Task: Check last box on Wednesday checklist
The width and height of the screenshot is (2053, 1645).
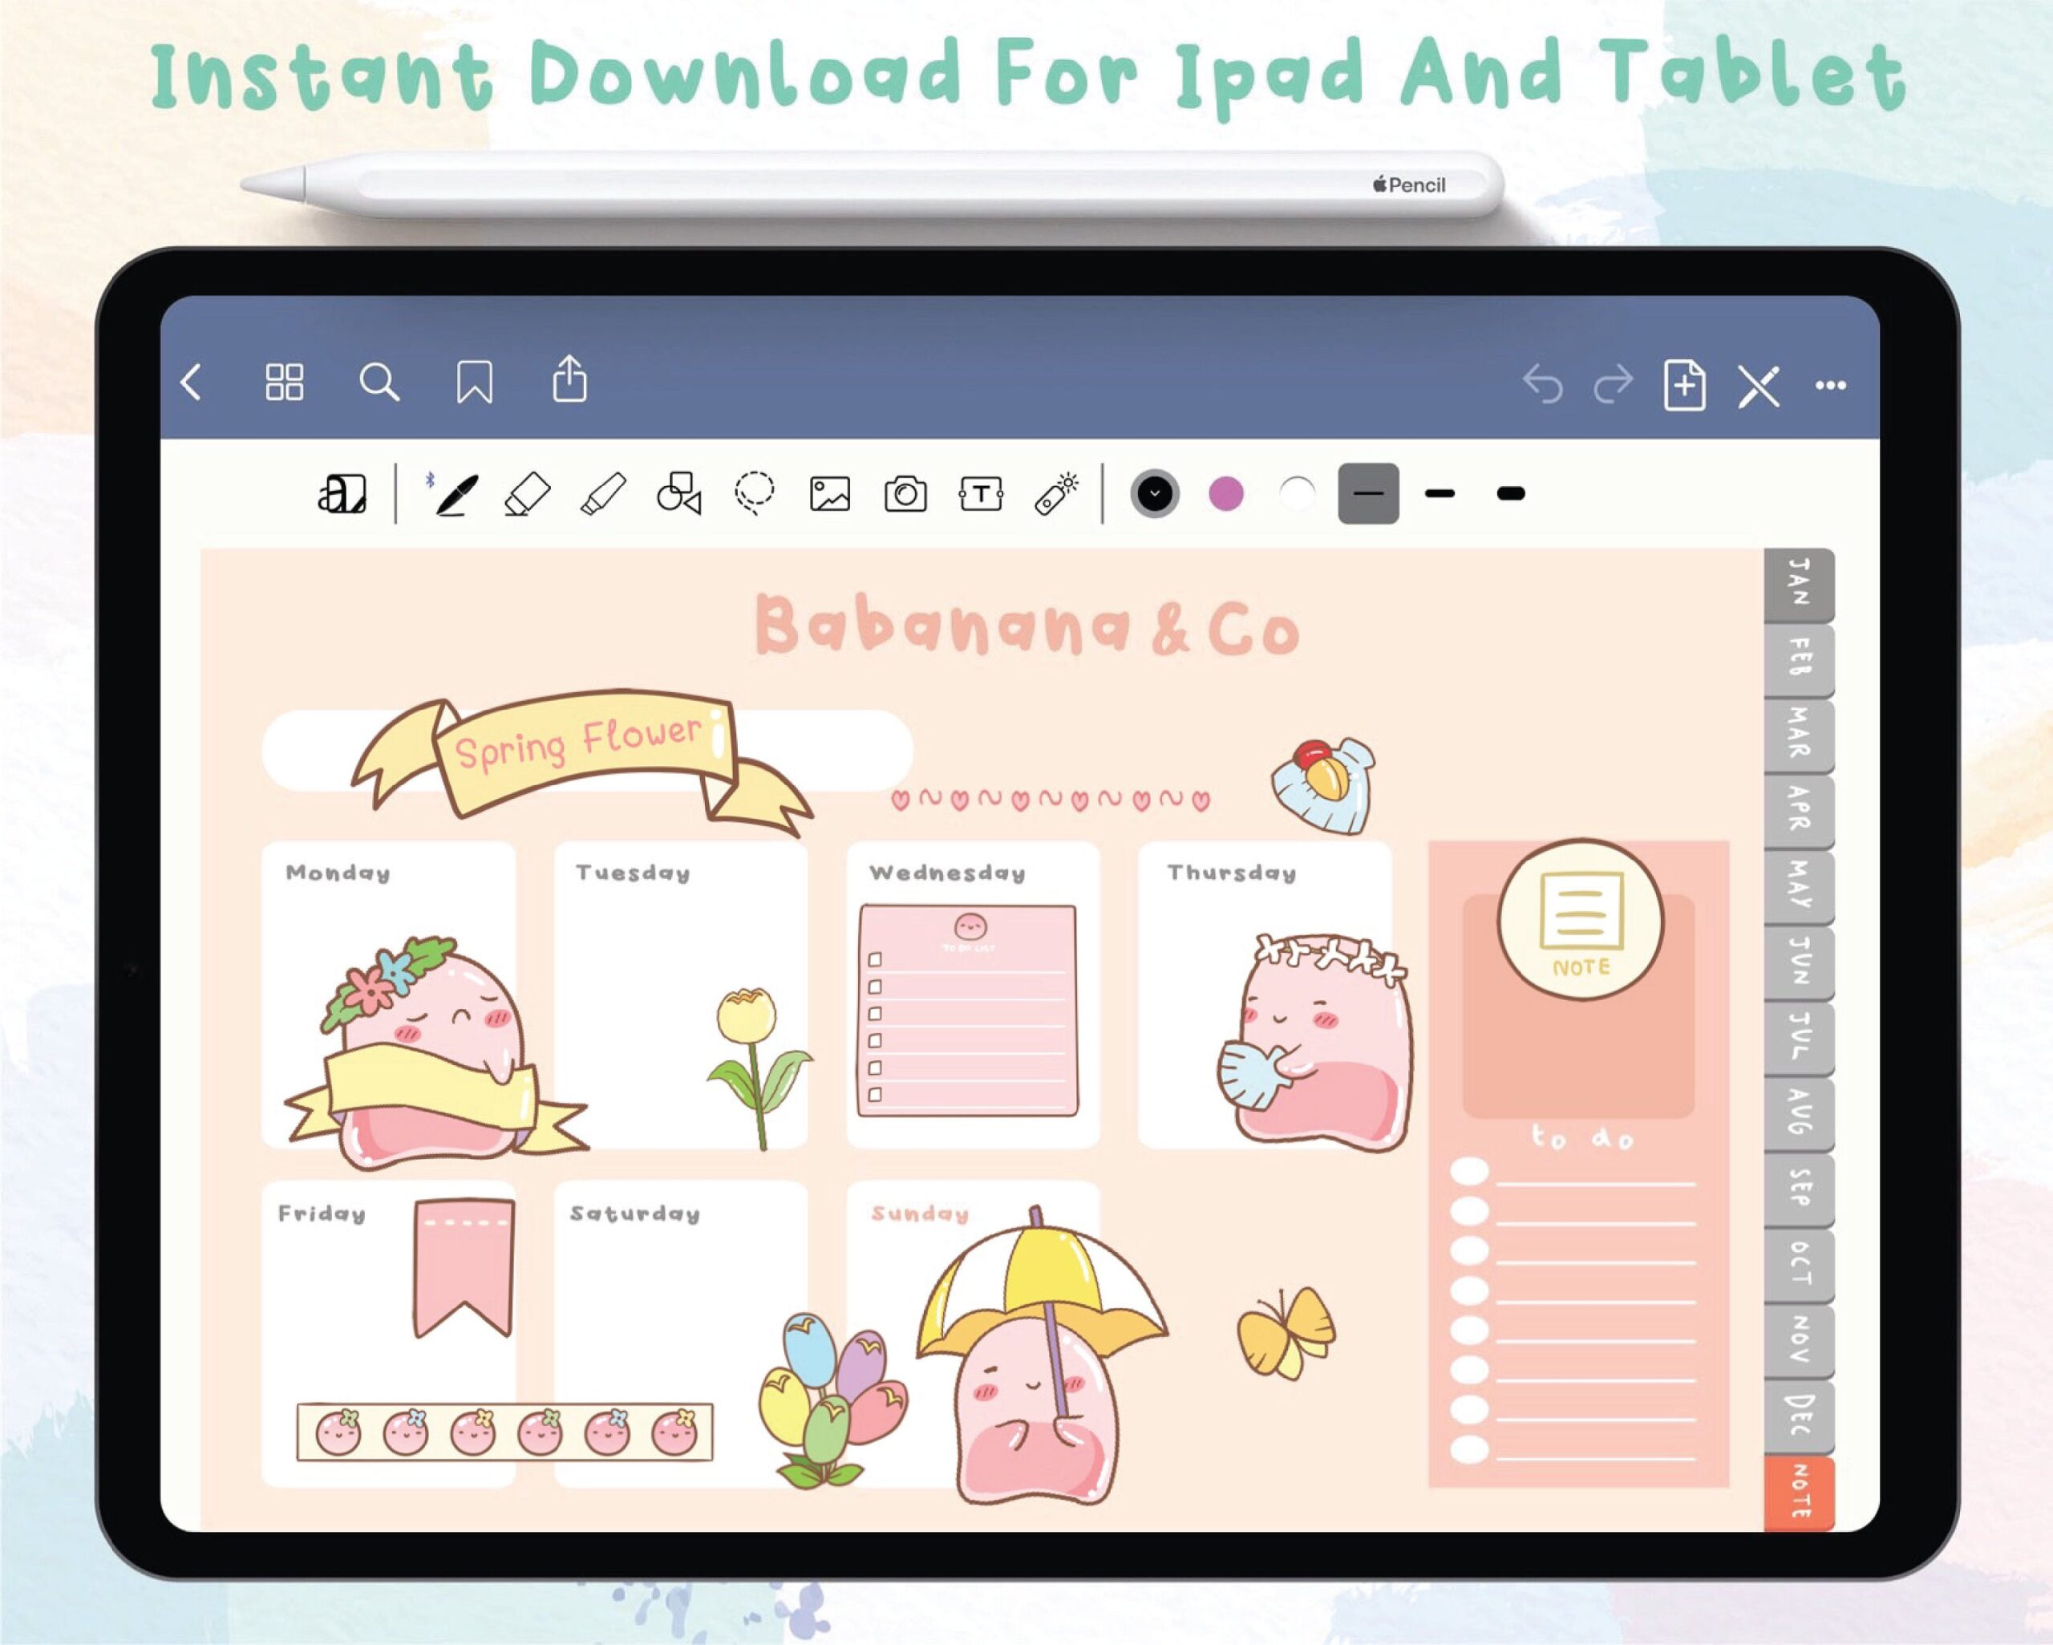Action: 875,1095
